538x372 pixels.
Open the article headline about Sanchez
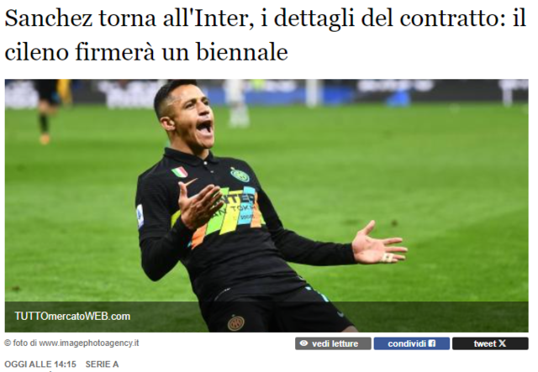point(265,35)
